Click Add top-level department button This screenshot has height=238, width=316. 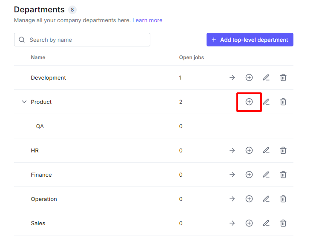tap(250, 40)
